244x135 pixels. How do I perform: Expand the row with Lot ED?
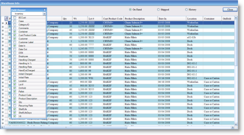[3, 82]
